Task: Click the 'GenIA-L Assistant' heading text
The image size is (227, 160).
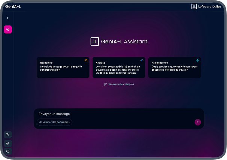Action: (124, 41)
